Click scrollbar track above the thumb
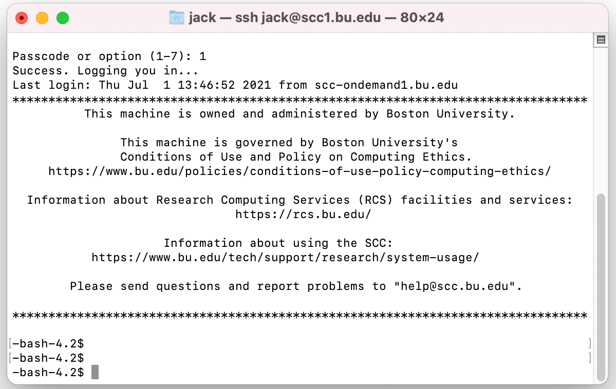The image size is (616, 389). 600,118
